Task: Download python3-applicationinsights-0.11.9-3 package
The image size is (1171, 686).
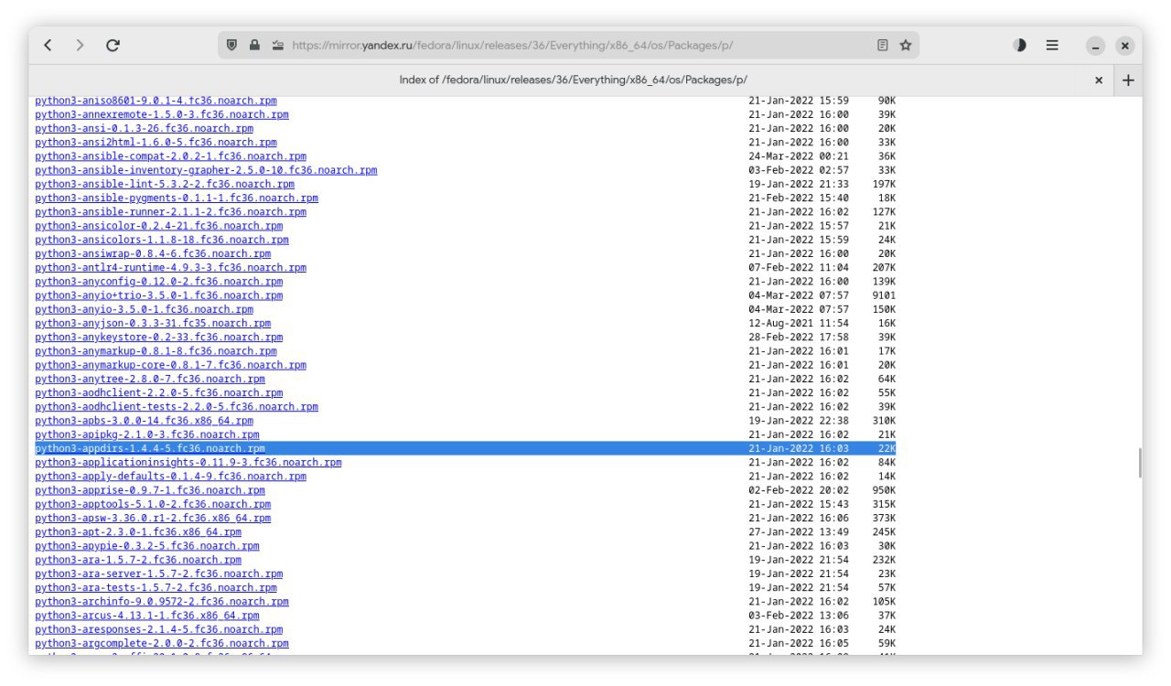Action: click(x=188, y=462)
